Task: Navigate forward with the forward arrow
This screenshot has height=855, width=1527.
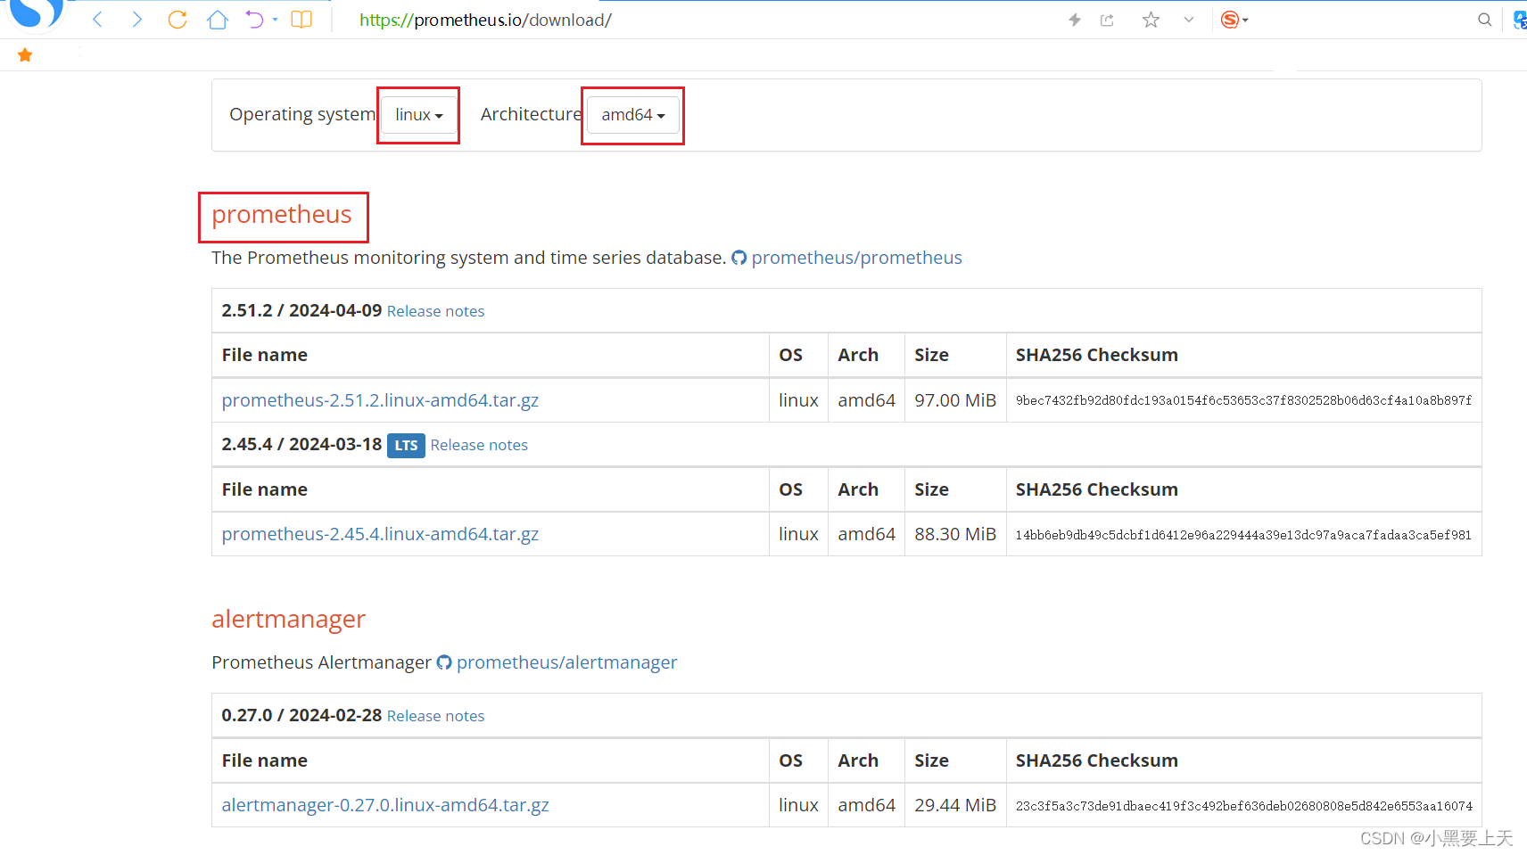Action: coord(137,19)
